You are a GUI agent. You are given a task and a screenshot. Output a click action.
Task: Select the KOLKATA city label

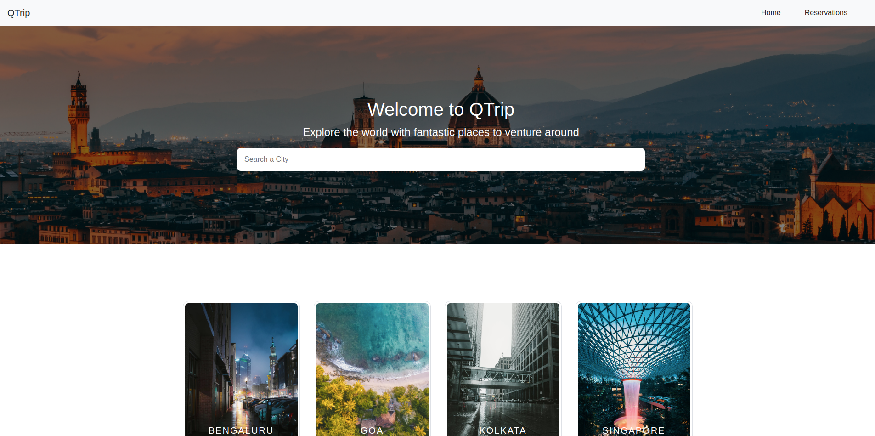[x=502, y=430]
